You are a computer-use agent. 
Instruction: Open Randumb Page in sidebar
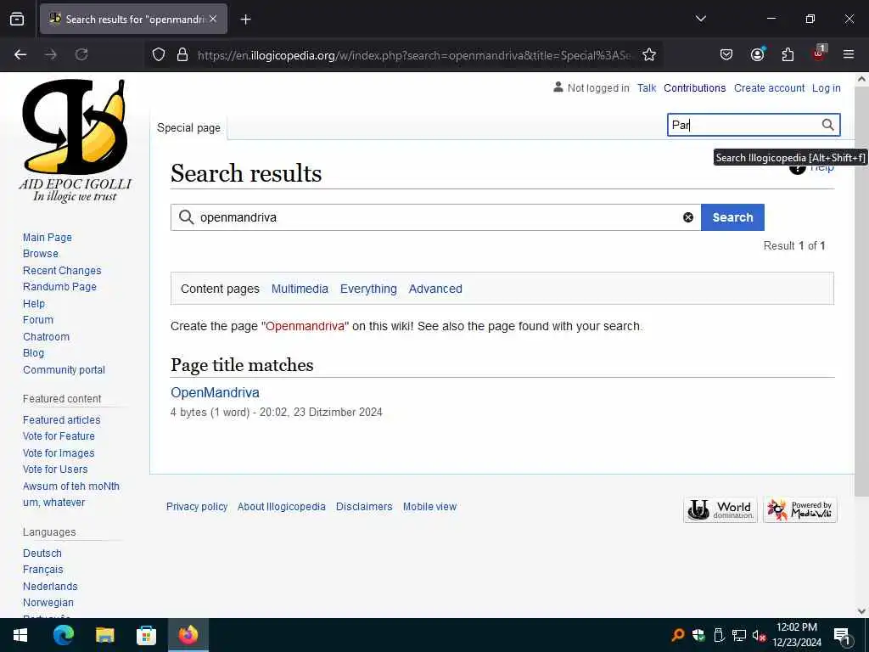(x=59, y=287)
